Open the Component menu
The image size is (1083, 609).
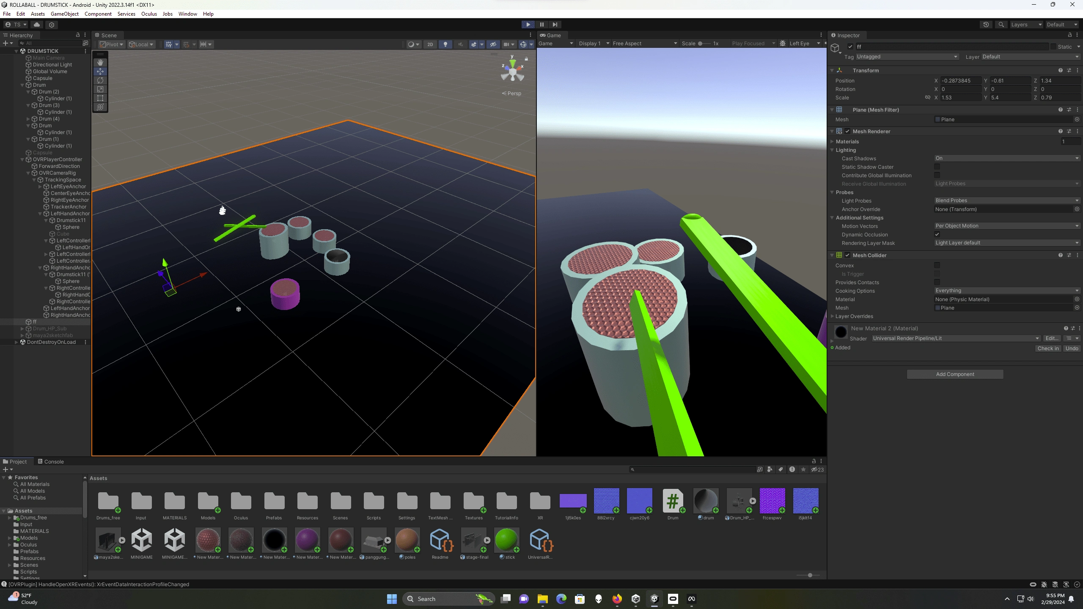[98, 14]
